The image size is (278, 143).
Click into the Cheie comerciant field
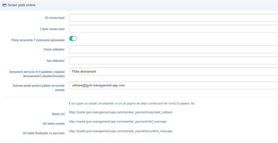coord(174,29)
